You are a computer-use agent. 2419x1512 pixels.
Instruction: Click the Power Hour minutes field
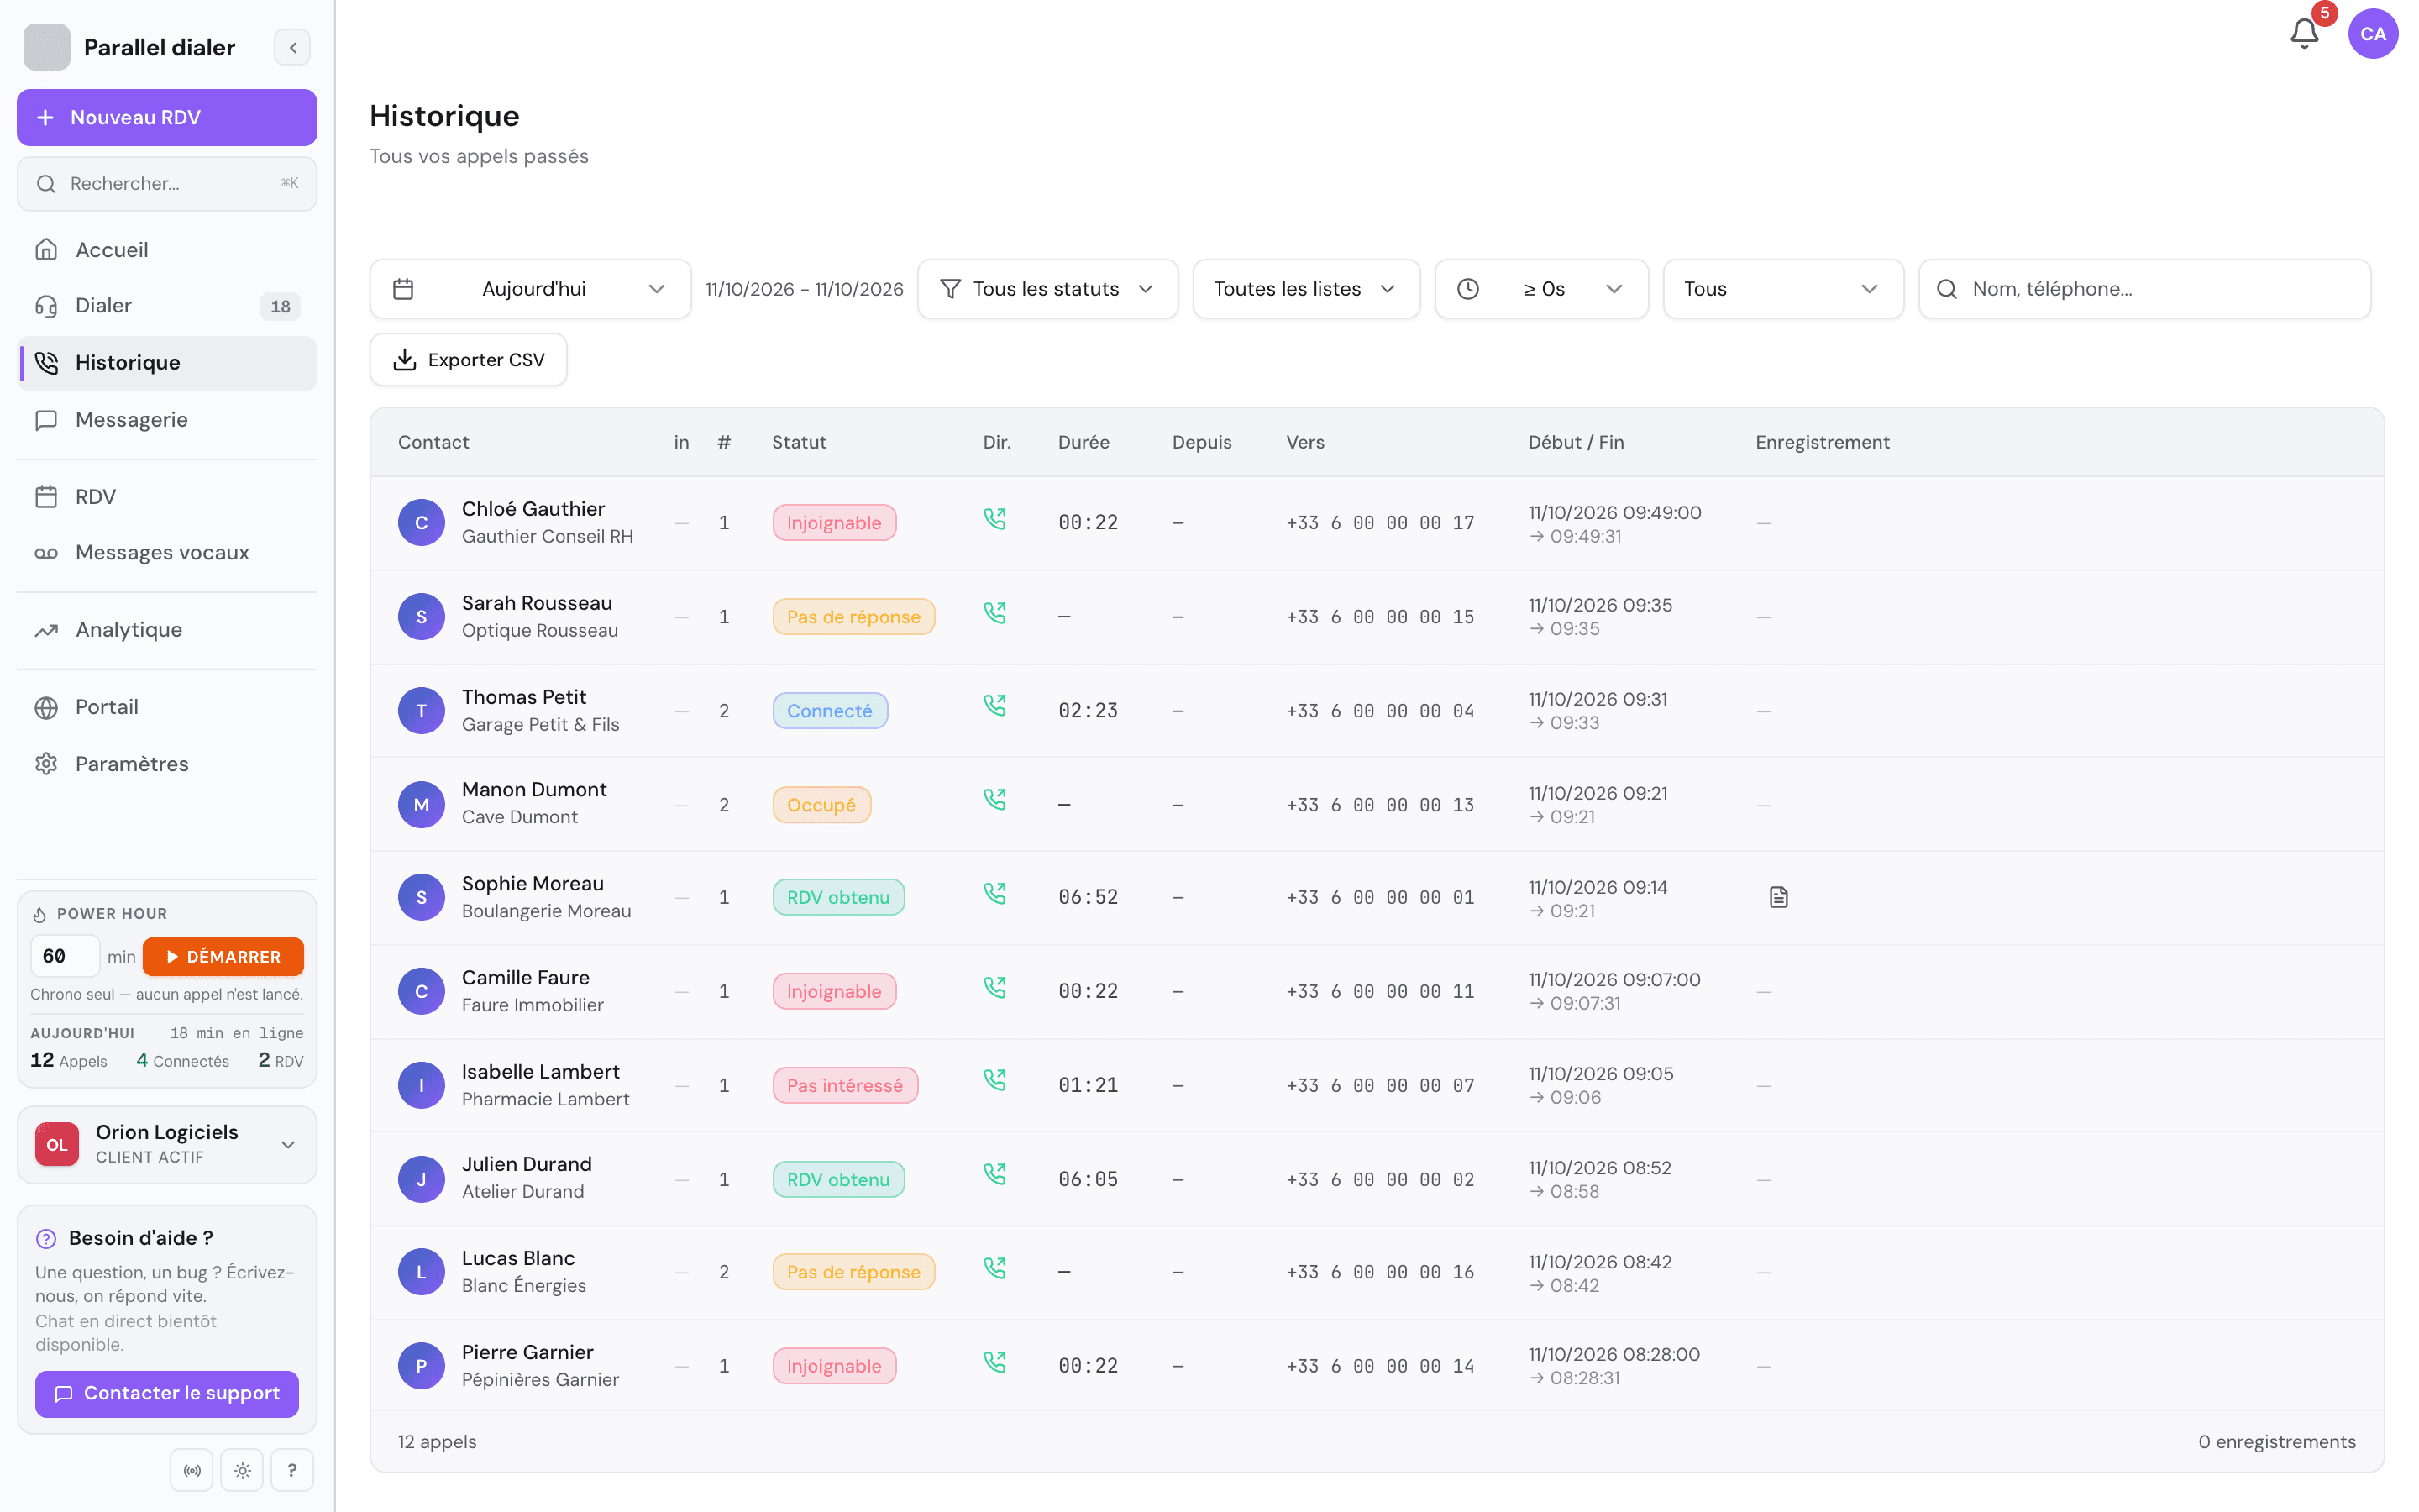(65, 956)
